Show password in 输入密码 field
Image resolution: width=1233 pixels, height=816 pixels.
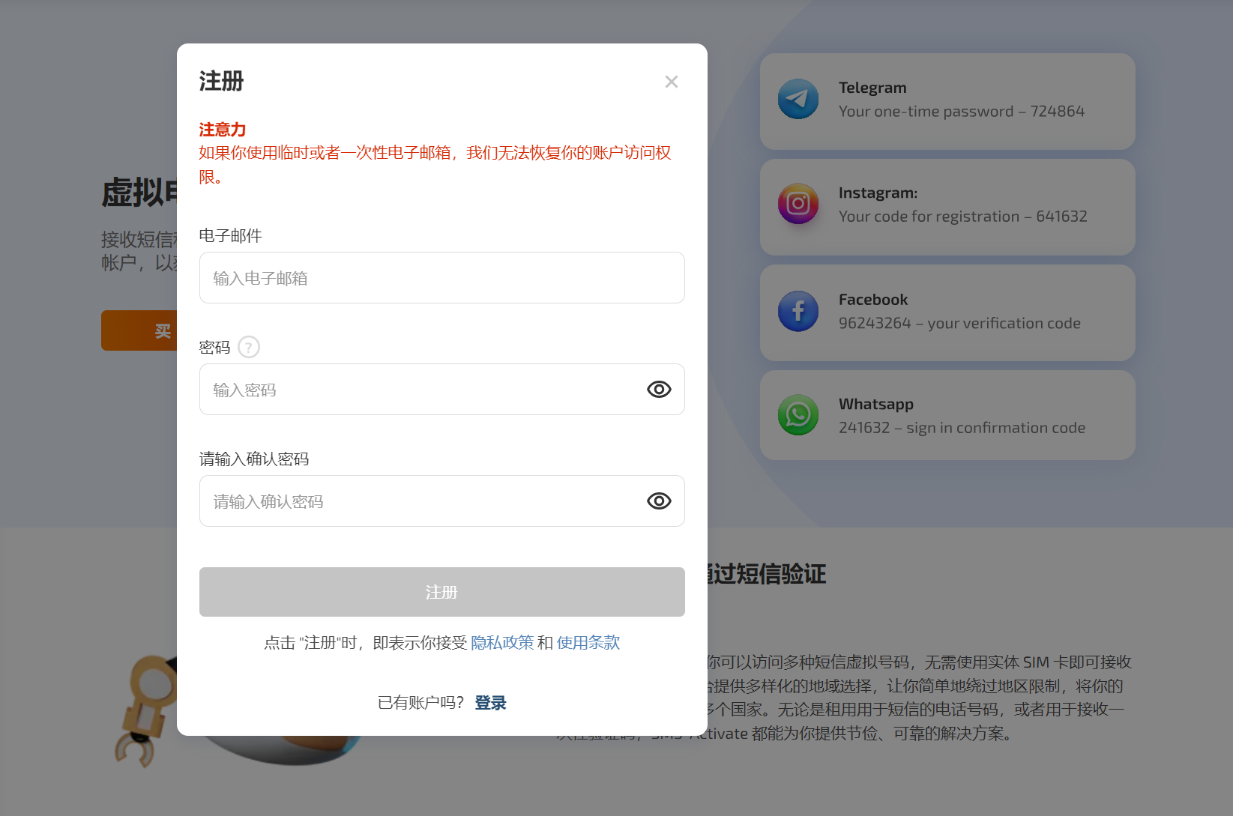[x=659, y=389]
